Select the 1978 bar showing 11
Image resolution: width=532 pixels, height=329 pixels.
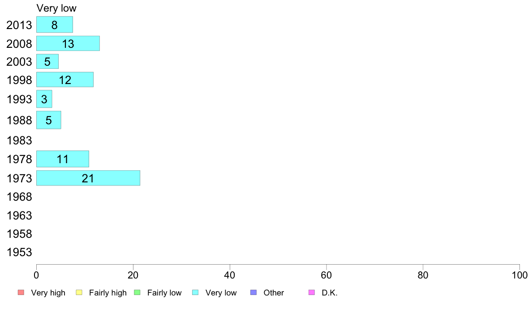click(x=63, y=159)
